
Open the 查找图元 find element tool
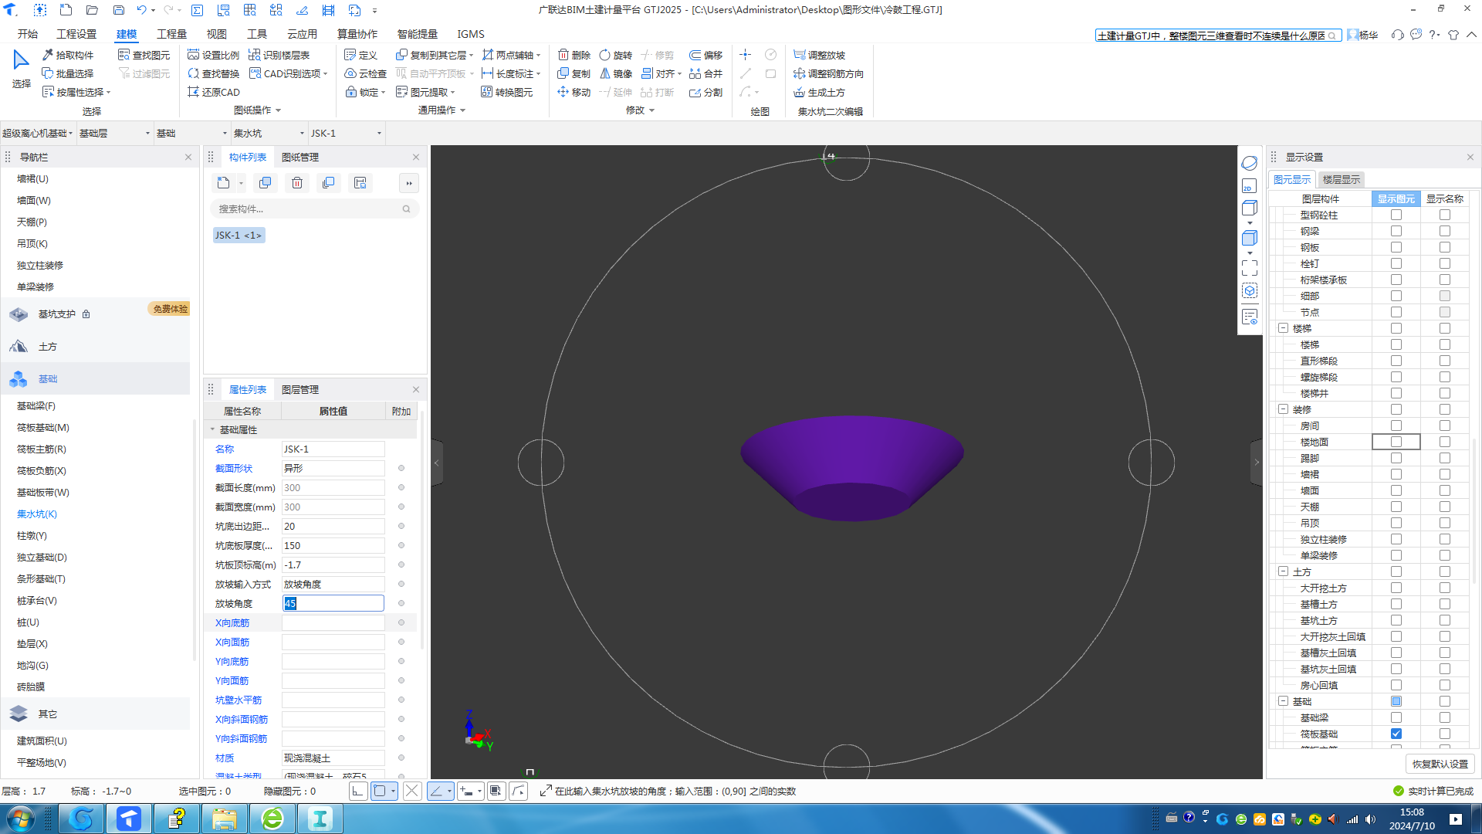click(144, 55)
